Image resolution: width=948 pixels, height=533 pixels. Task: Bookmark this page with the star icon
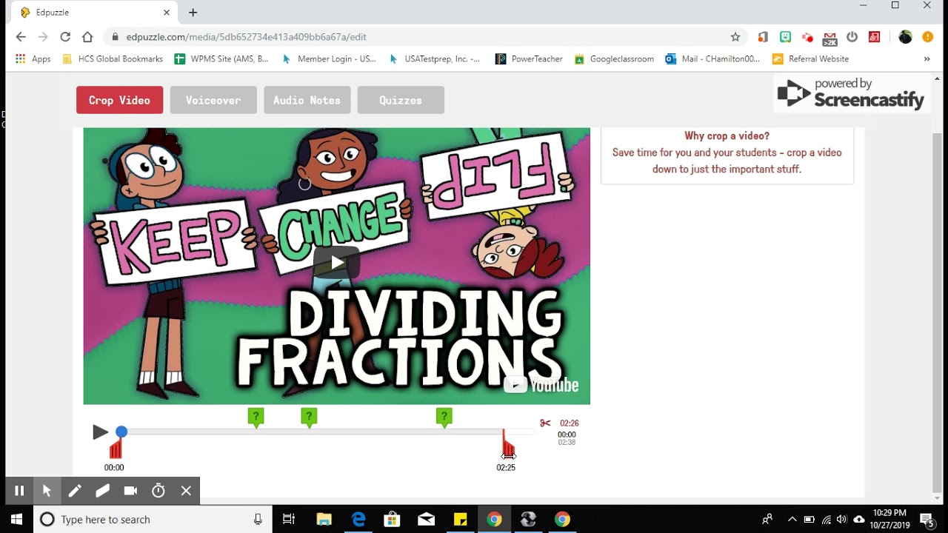(x=735, y=37)
